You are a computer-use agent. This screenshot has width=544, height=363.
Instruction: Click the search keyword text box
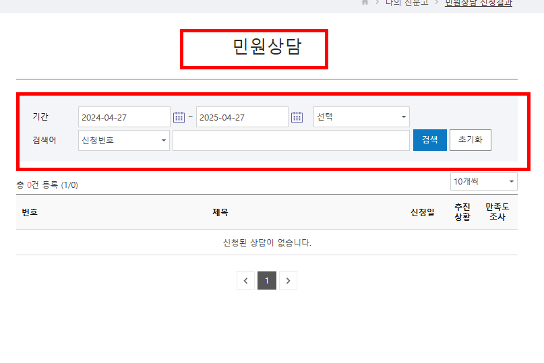291,140
